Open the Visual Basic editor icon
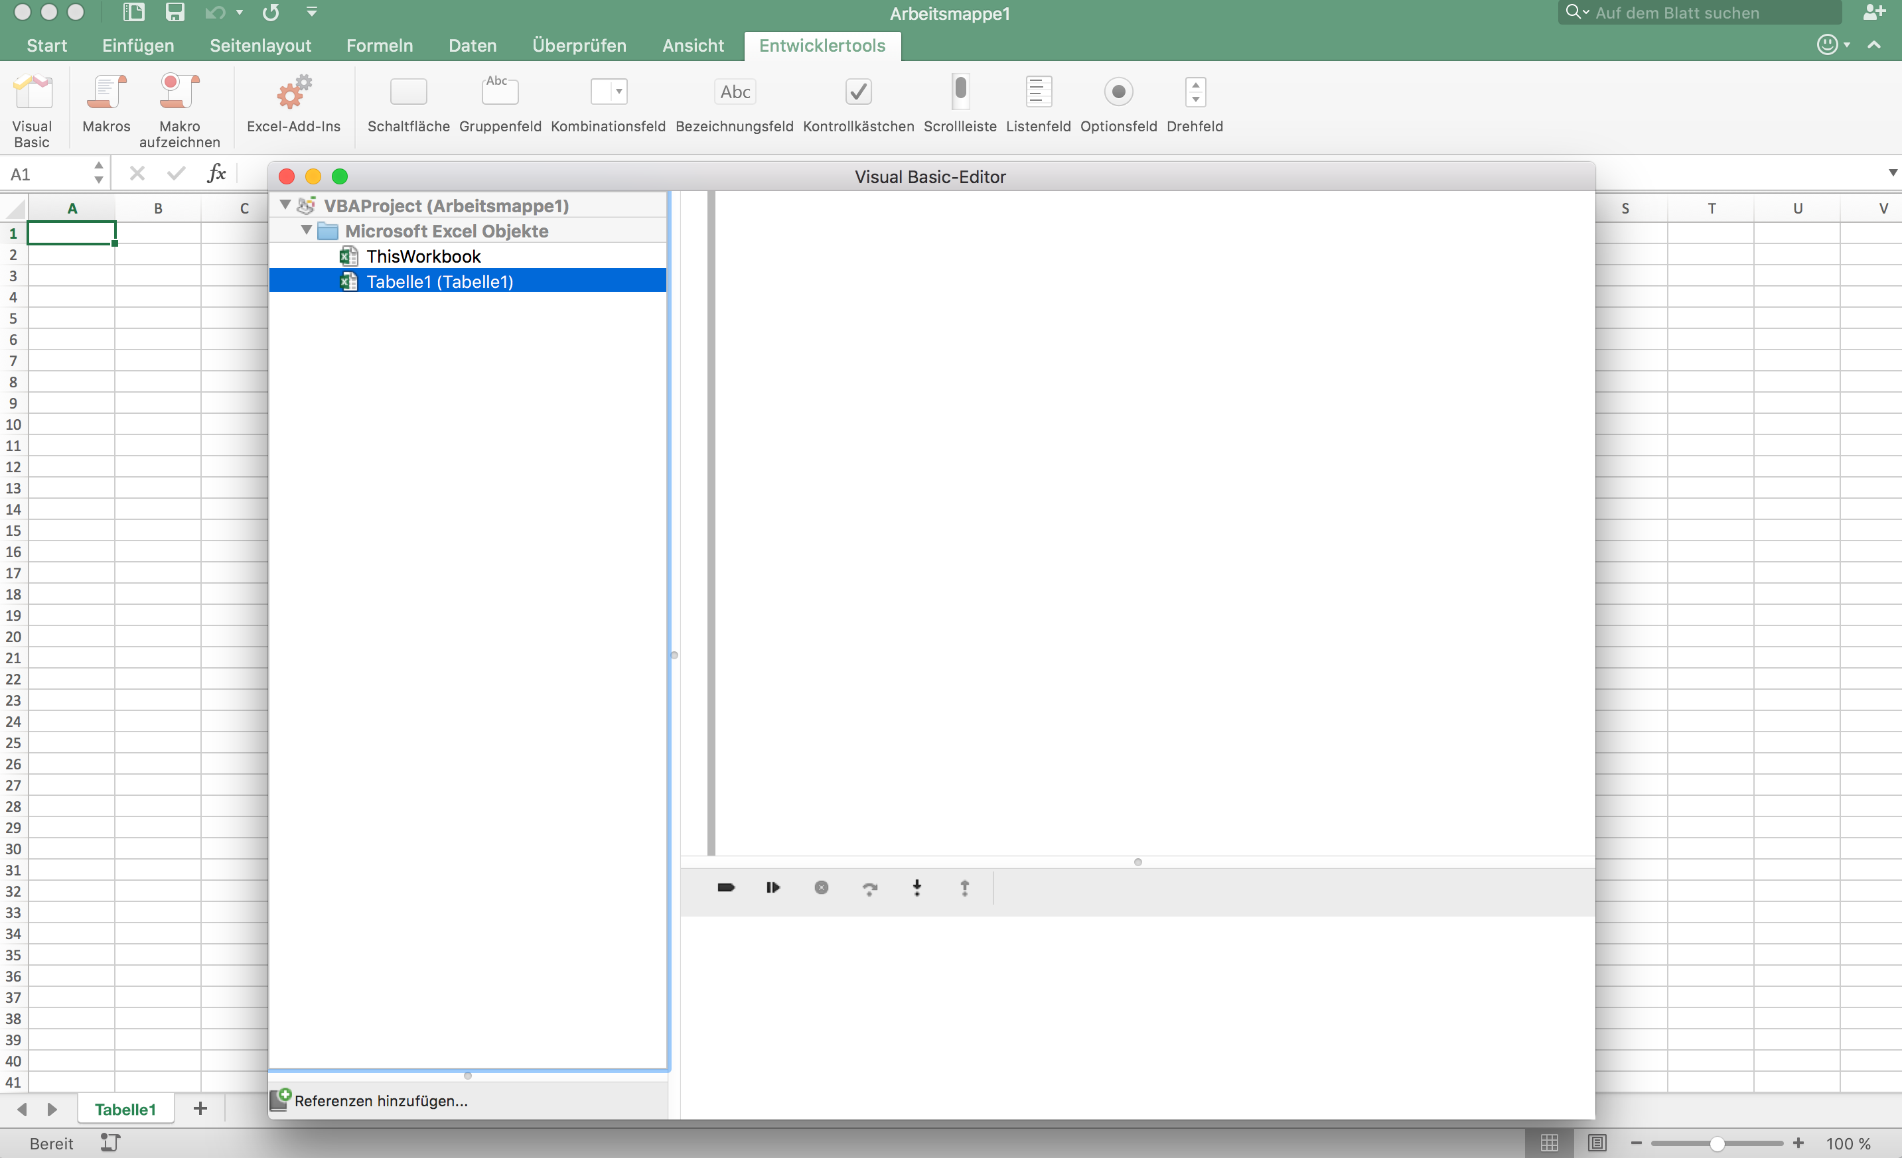 pyautogui.click(x=33, y=93)
